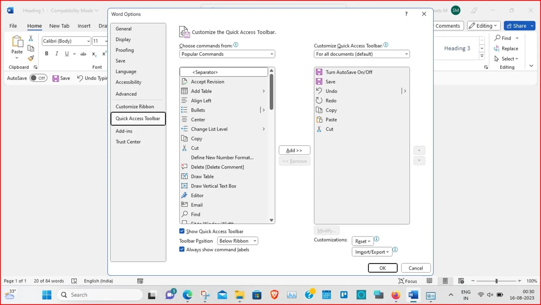Select the Accept Revision command

click(x=207, y=81)
